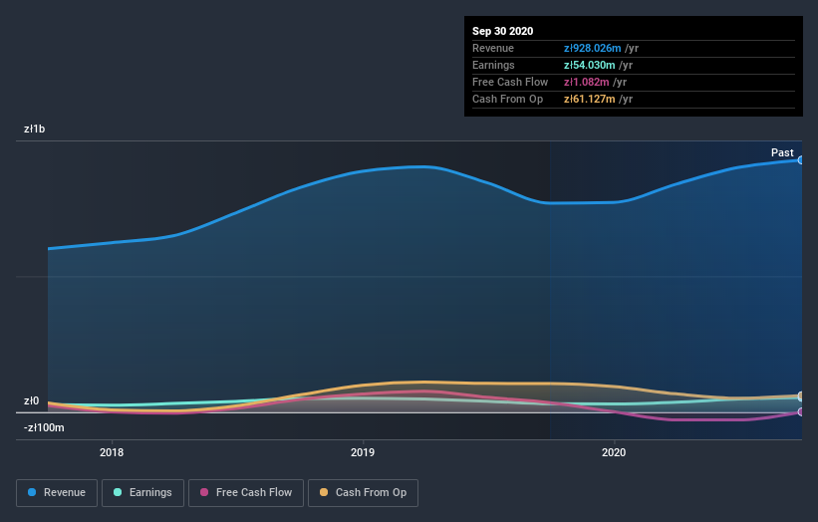Click the 2020 x-axis label
The height and width of the screenshot is (522, 818).
(x=614, y=452)
